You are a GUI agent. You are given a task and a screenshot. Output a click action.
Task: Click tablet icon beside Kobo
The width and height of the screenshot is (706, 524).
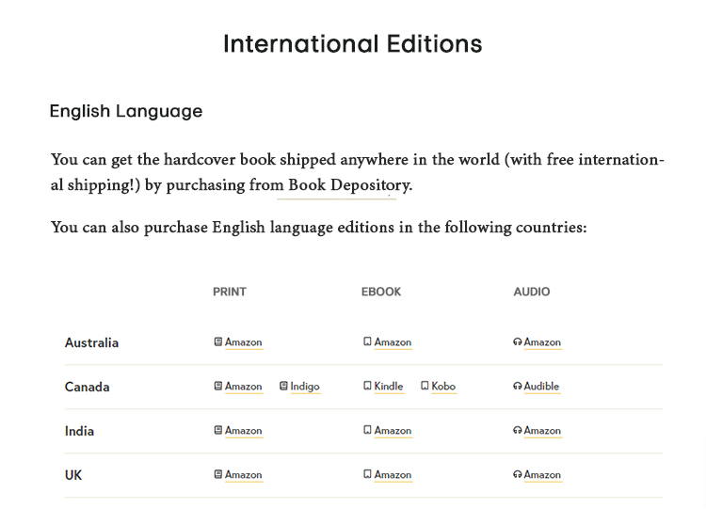tap(425, 386)
